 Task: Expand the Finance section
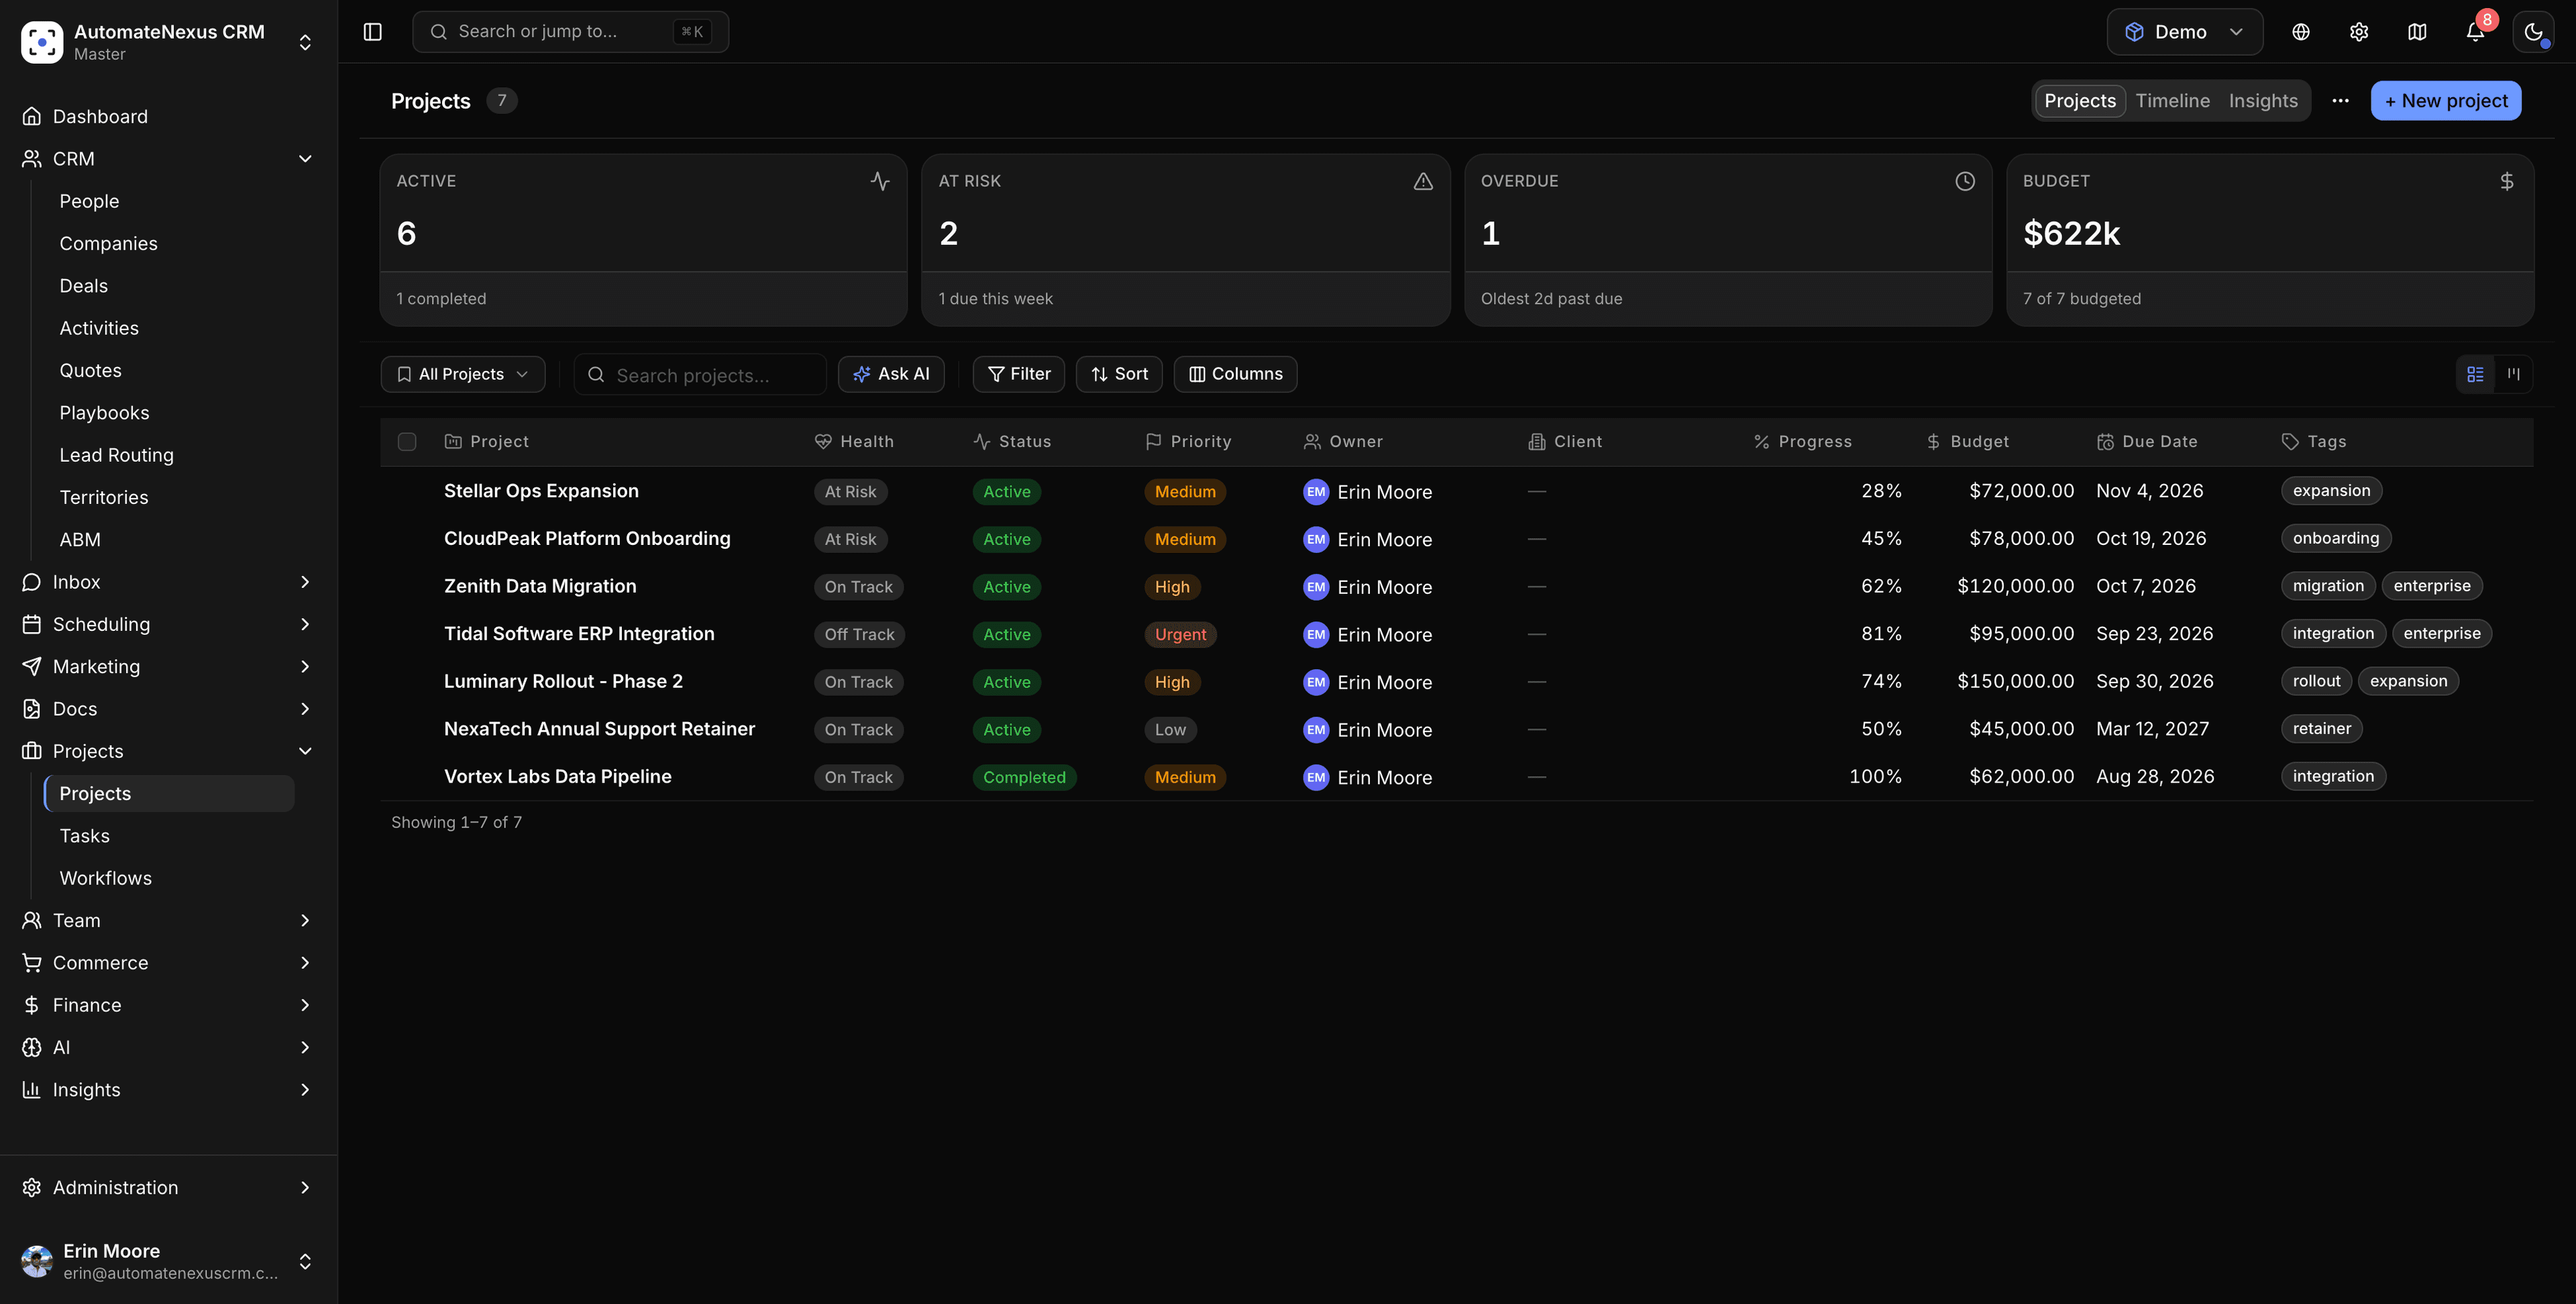coord(168,1005)
